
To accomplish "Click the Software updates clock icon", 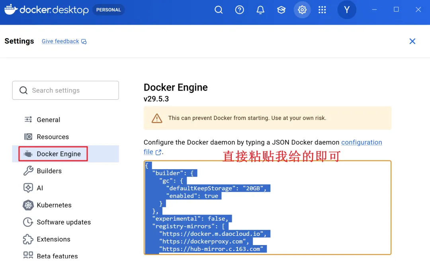I will [28, 222].
